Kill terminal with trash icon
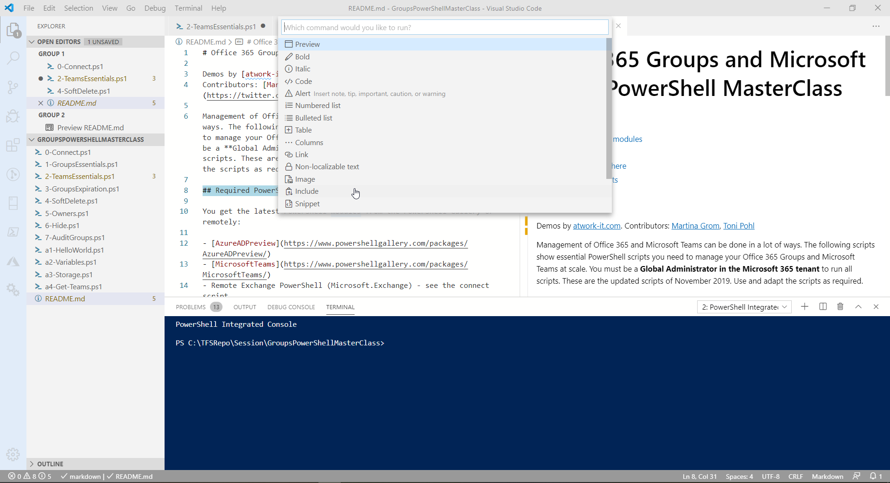 [840, 307]
